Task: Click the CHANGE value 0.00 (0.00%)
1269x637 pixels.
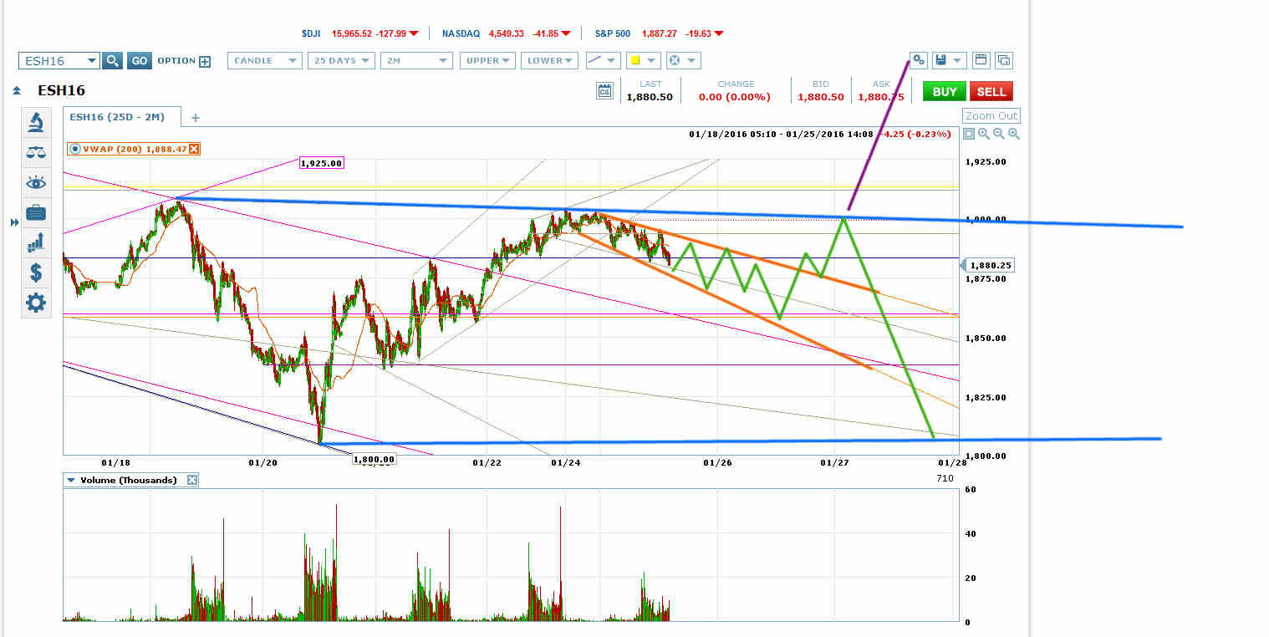Action: coord(736,97)
